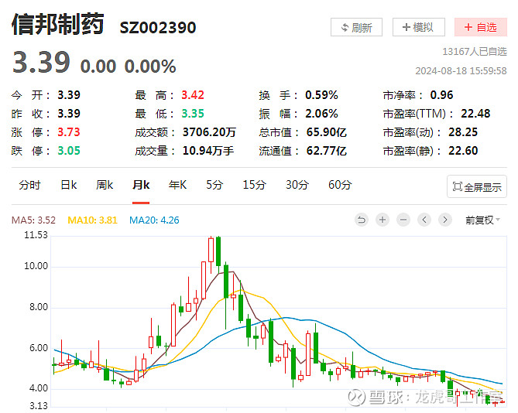Click 市盈率(TTM) value 22.48

pos(475,114)
